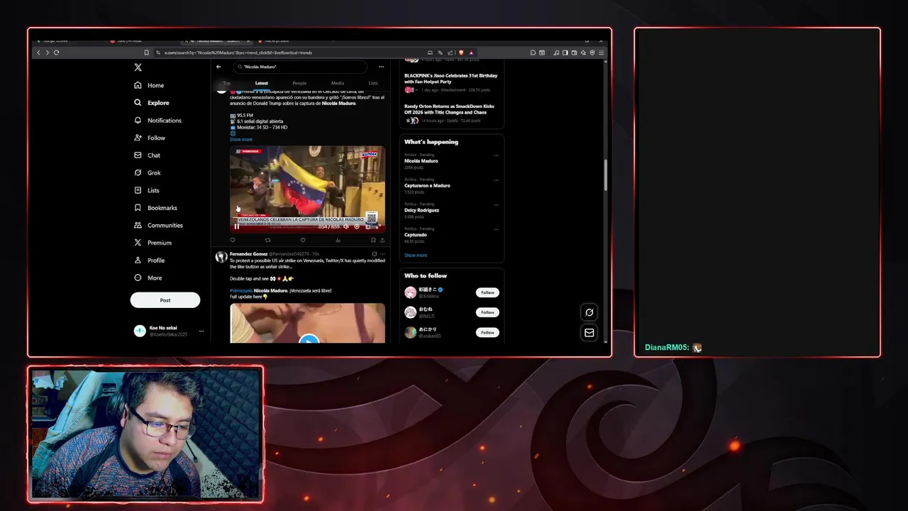Open floating messages envelope button

(589, 332)
